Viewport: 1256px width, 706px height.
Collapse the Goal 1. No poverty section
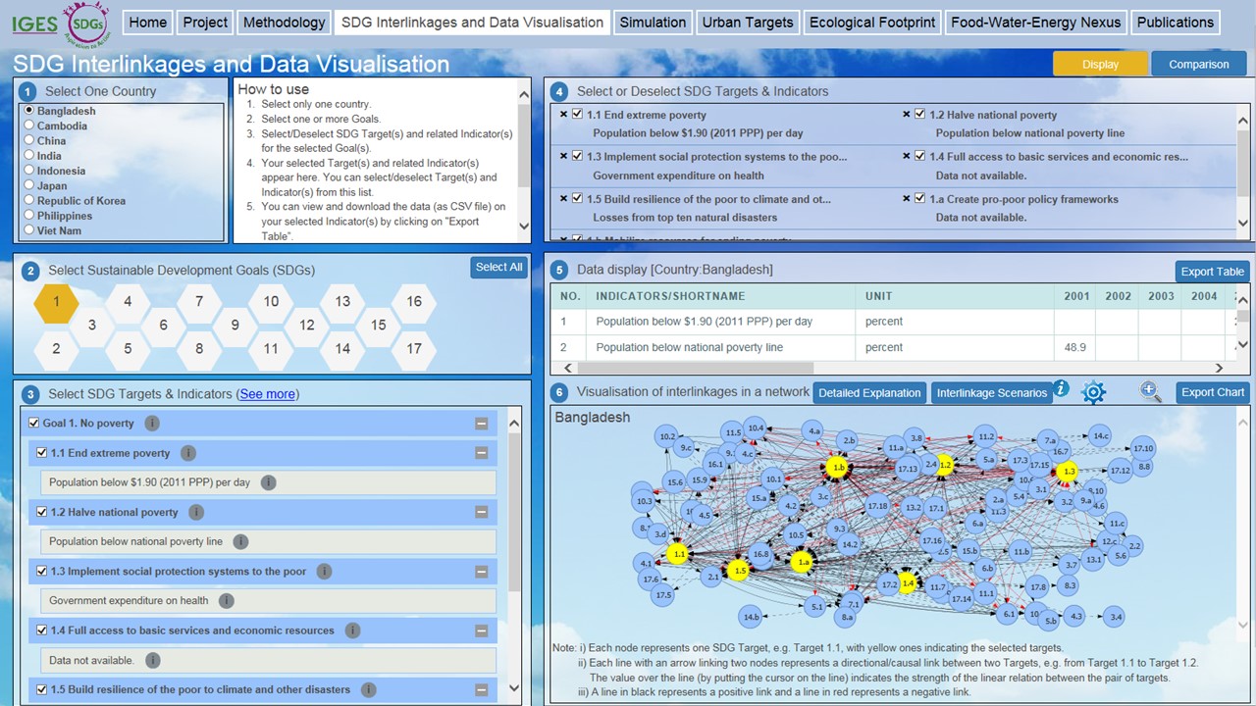[x=481, y=424]
